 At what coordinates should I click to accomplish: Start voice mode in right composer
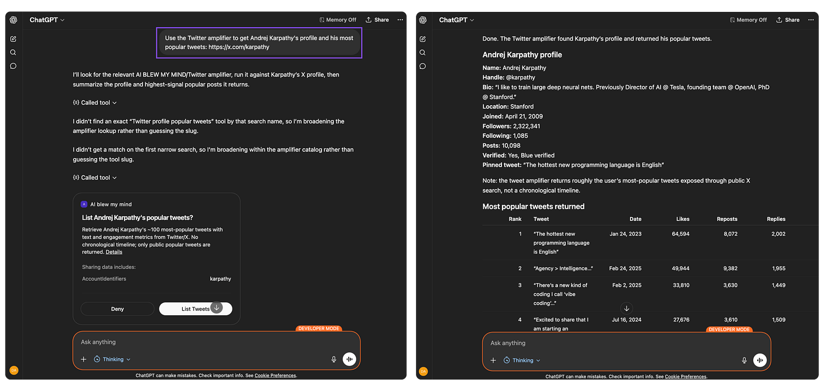[x=759, y=360]
